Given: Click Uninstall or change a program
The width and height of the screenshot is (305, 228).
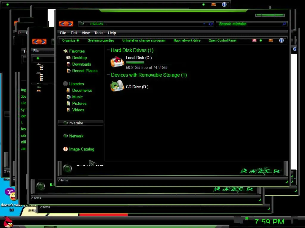Looking at the screenshot, I should 144,40.
